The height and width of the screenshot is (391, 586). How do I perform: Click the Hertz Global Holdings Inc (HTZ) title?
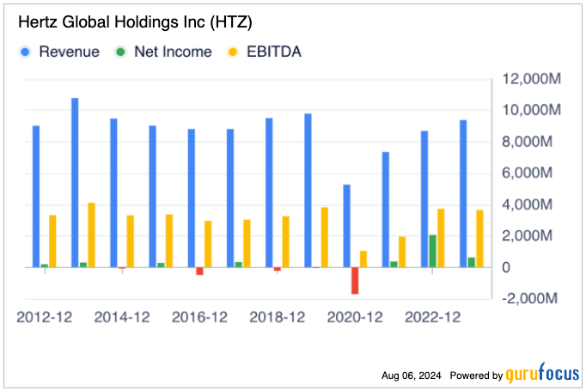click(x=135, y=22)
